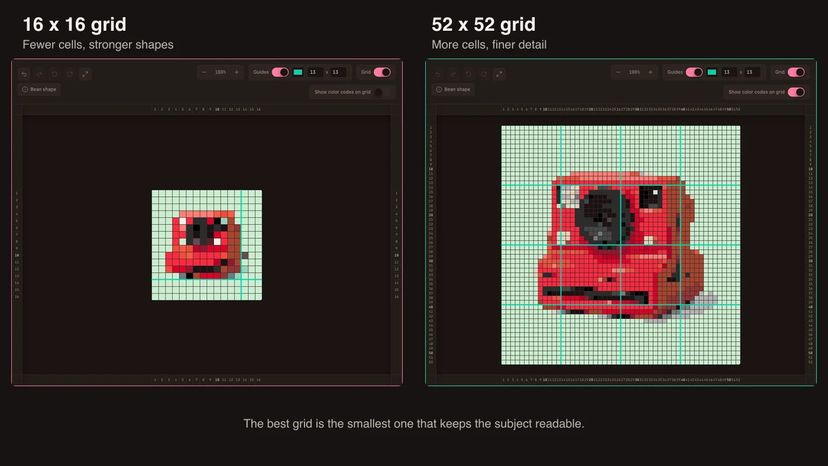Viewport: 828px width, 466px height.
Task: Click the undo arrow in the 52 x 52 panel
Action: [x=438, y=74]
